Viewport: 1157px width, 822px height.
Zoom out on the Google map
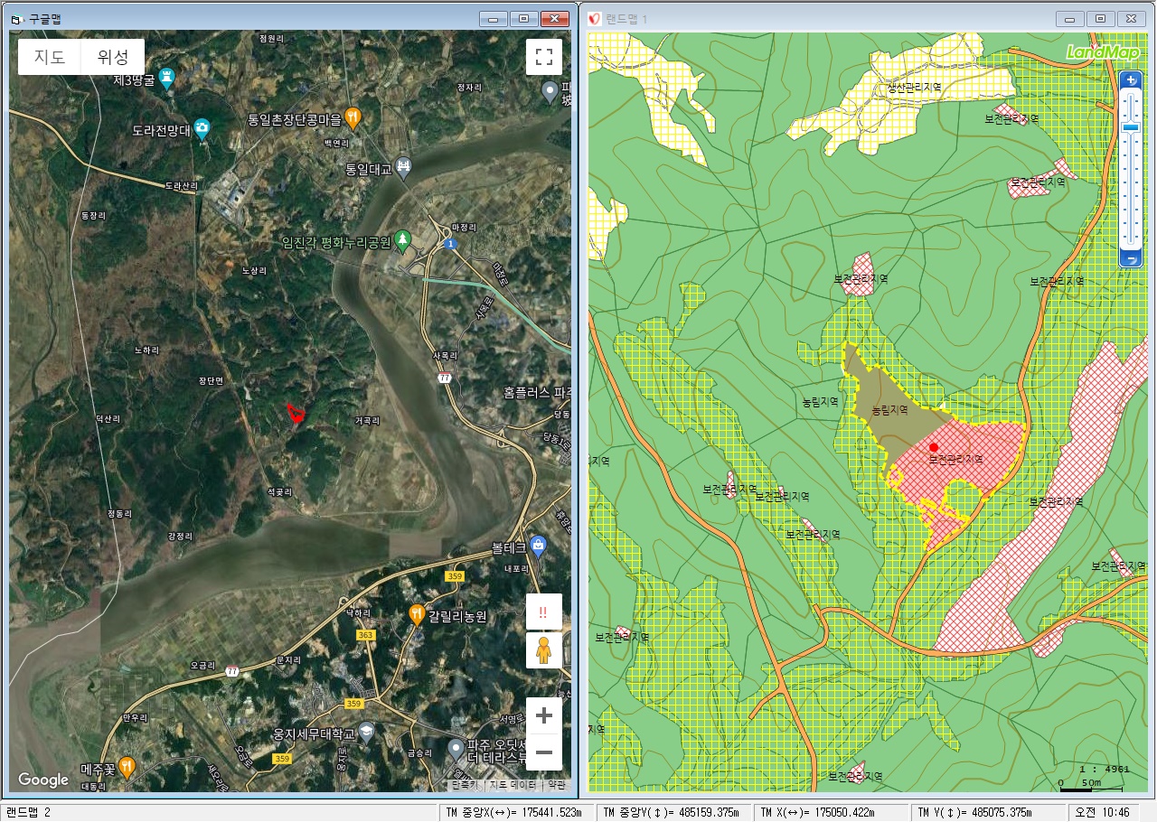coord(544,752)
